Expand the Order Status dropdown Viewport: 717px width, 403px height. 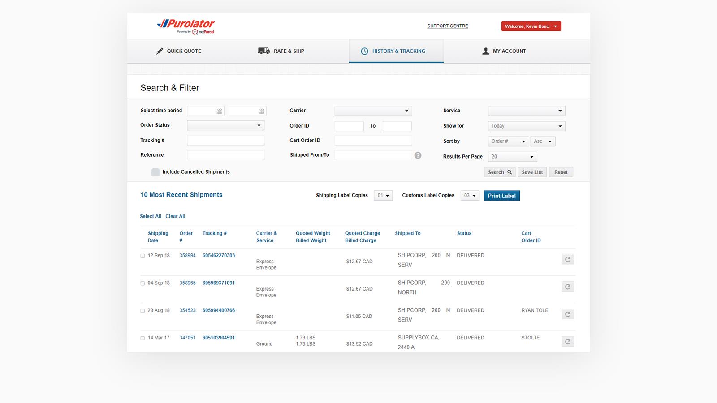[225, 125]
